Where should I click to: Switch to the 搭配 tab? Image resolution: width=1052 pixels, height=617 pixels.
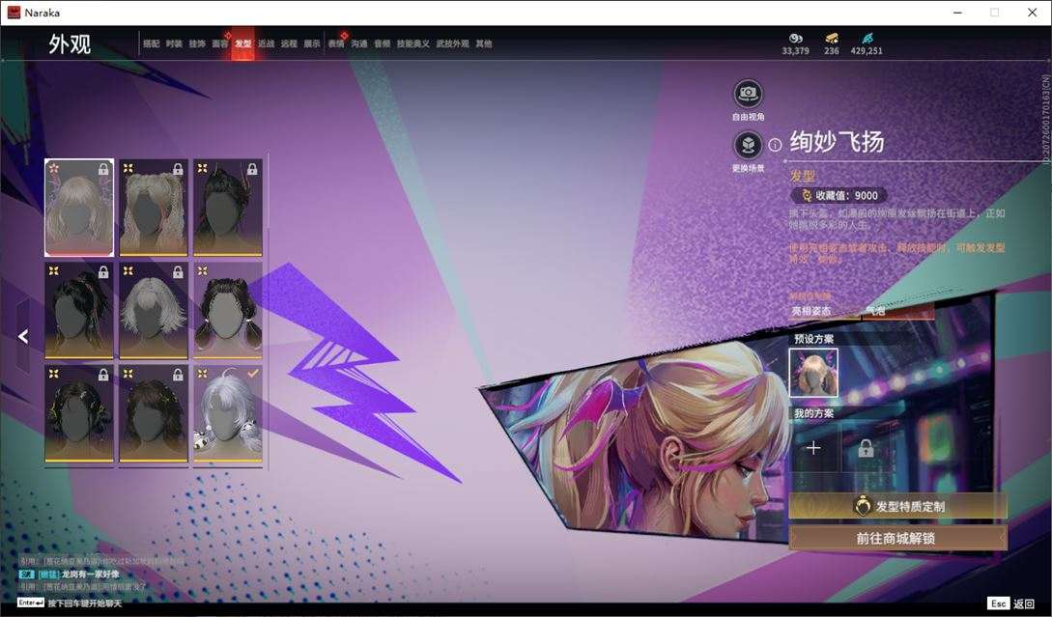coord(151,43)
